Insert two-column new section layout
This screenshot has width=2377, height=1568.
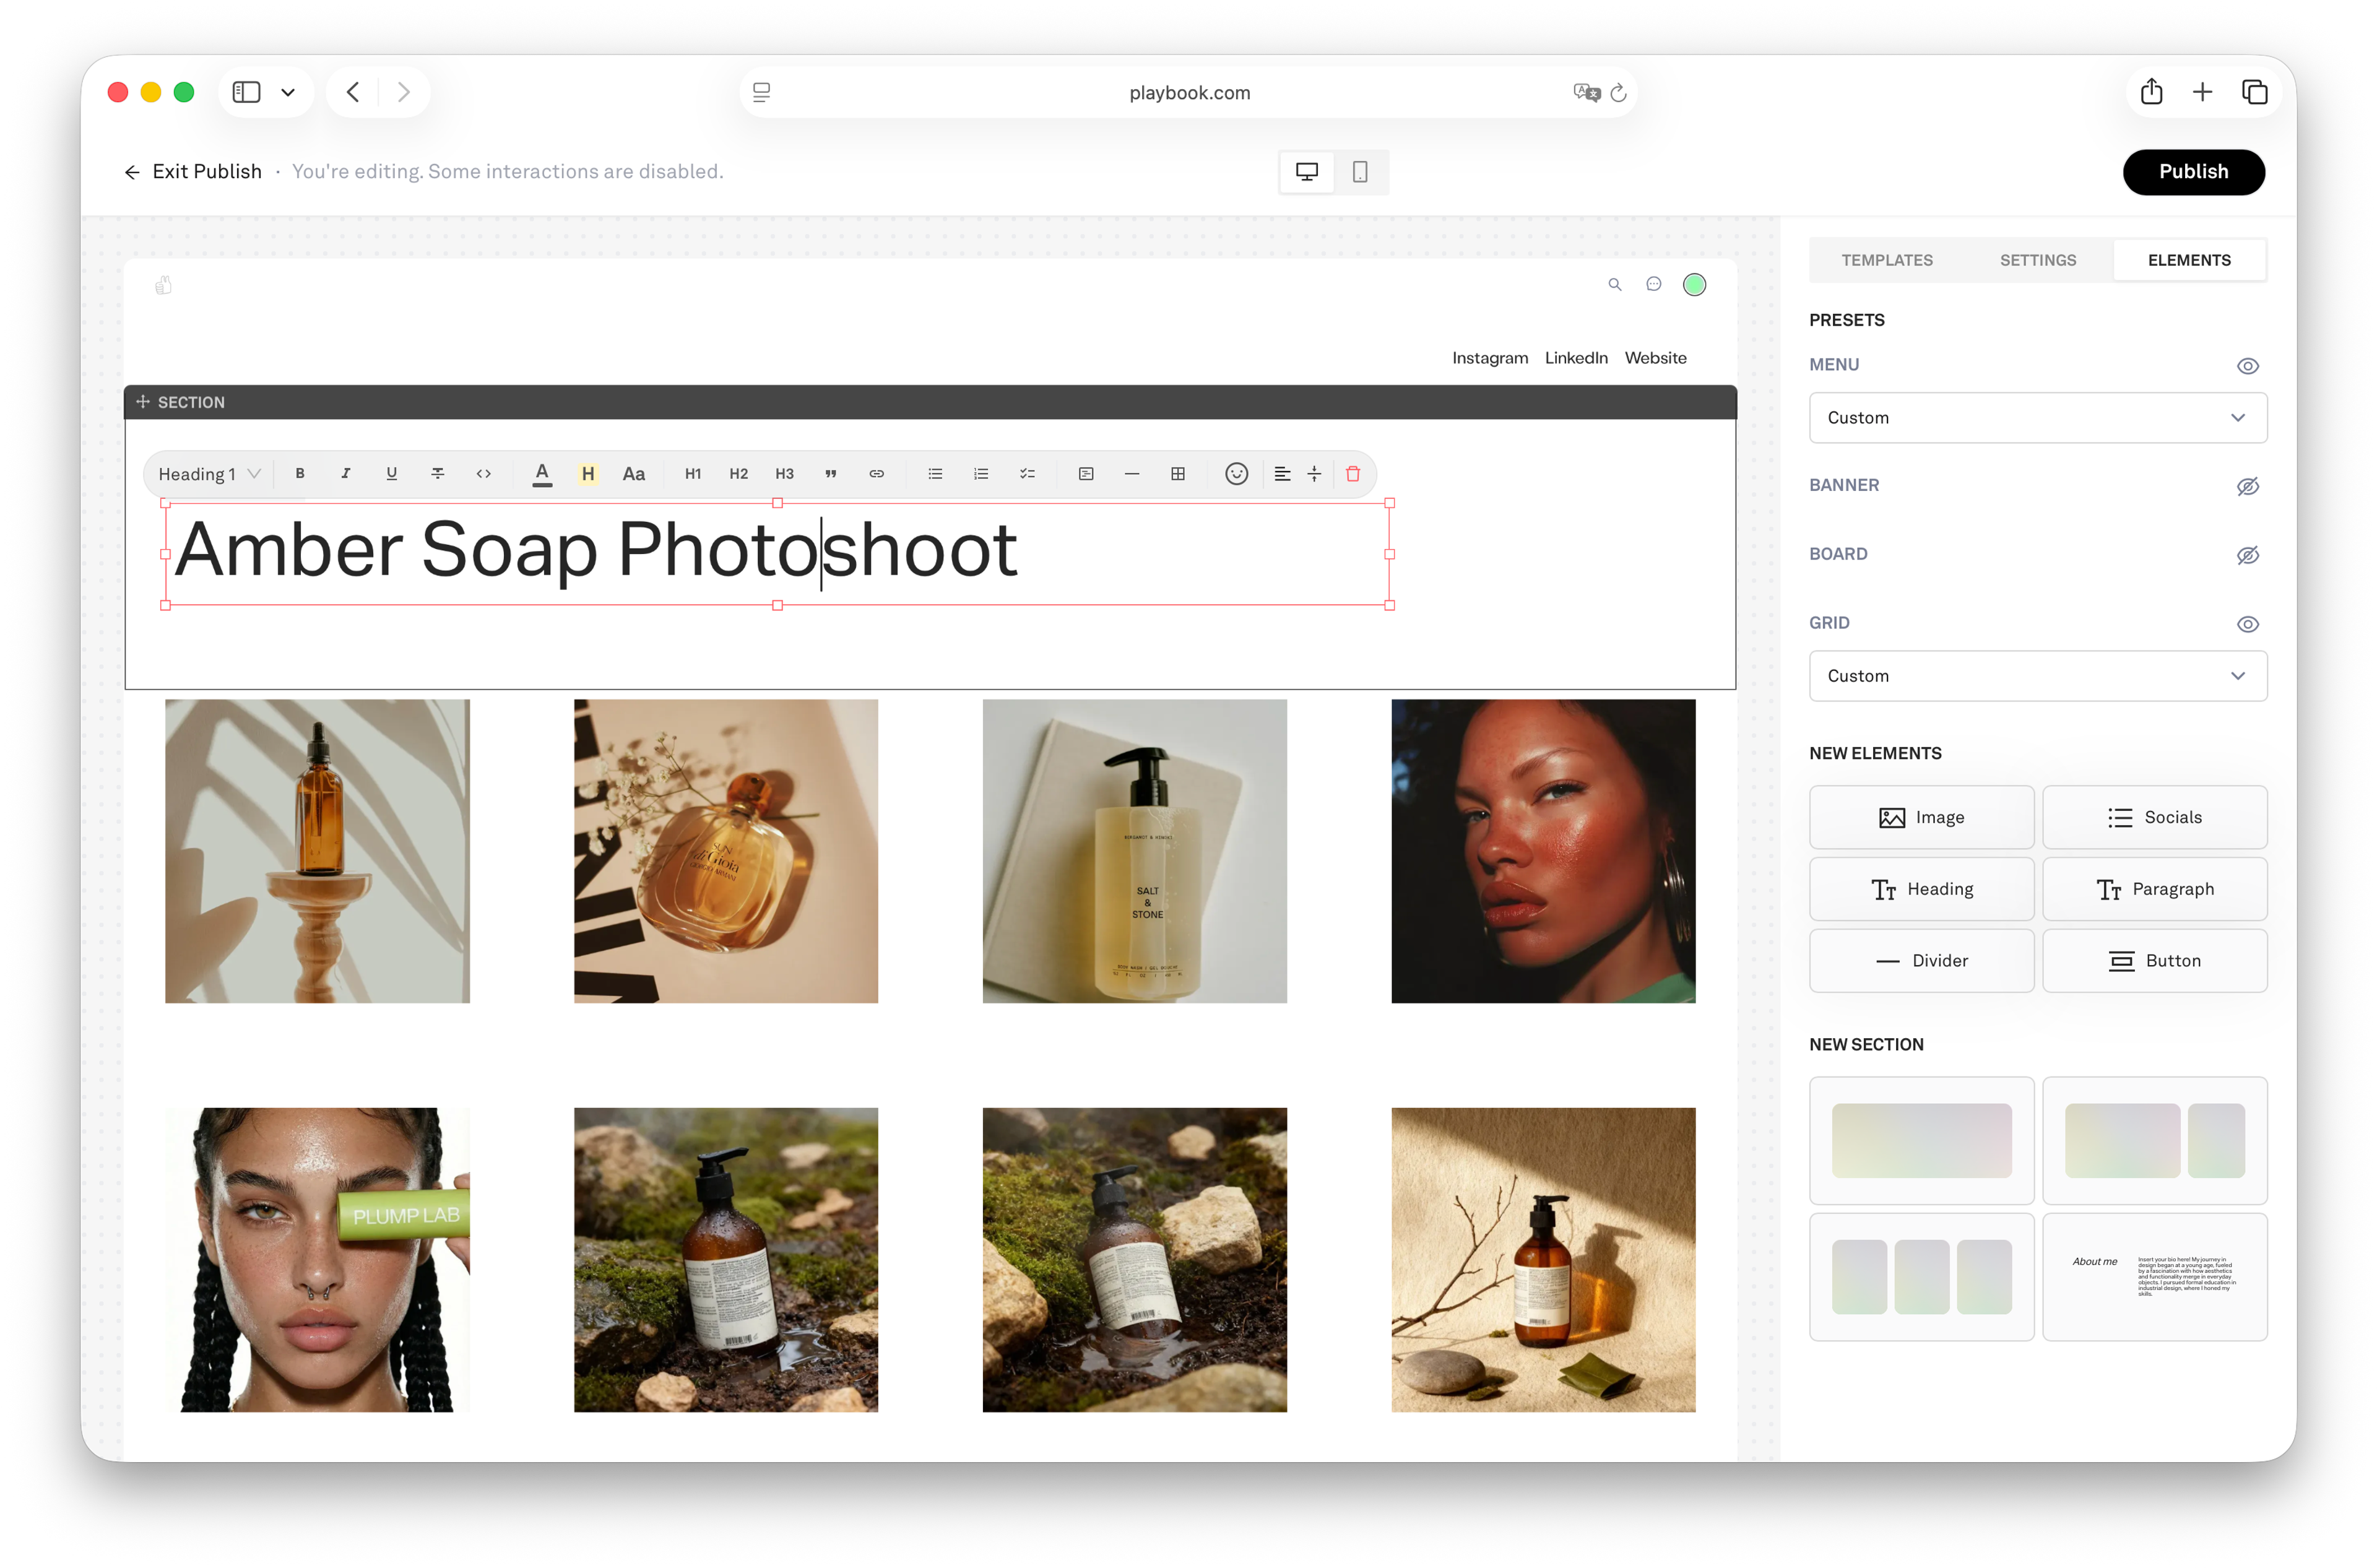(2154, 1140)
